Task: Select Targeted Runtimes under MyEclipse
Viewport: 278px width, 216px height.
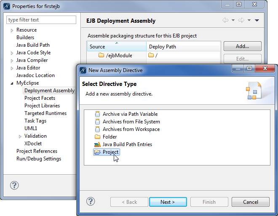Action: pyautogui.click(x=45, y=113)
